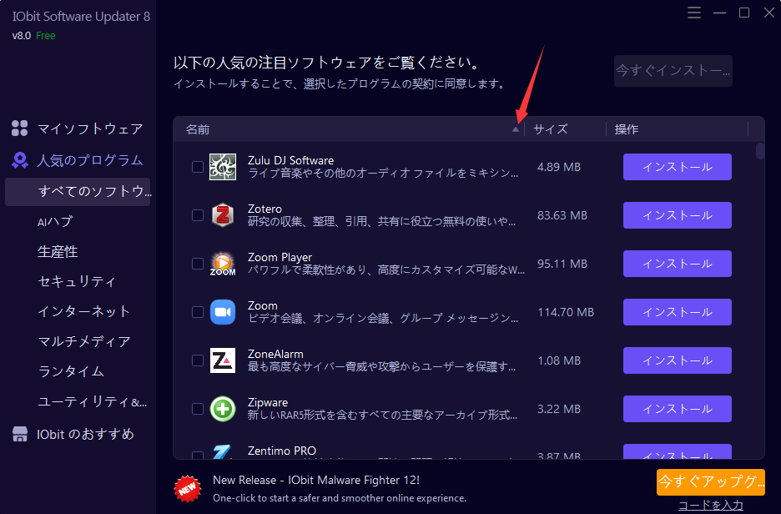Select ランタイム category
Viewport: 781px width, 514px height.
[x=71, y=371]
